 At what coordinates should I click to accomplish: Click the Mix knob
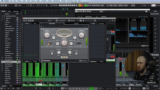pyautogui.click(x=75, y=38)
